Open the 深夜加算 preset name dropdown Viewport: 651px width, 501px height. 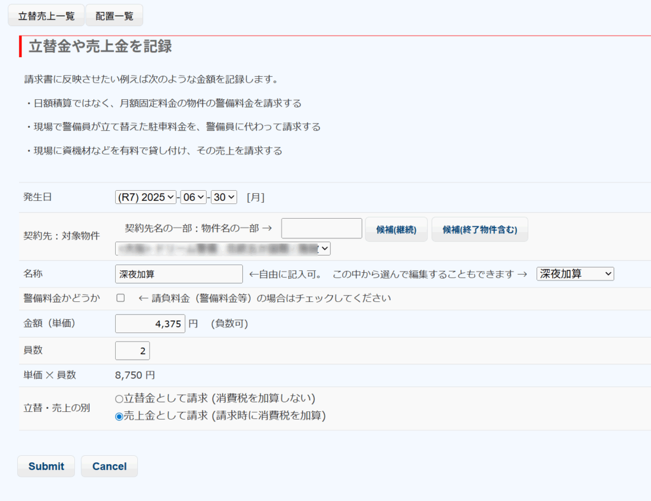[575, 274]
